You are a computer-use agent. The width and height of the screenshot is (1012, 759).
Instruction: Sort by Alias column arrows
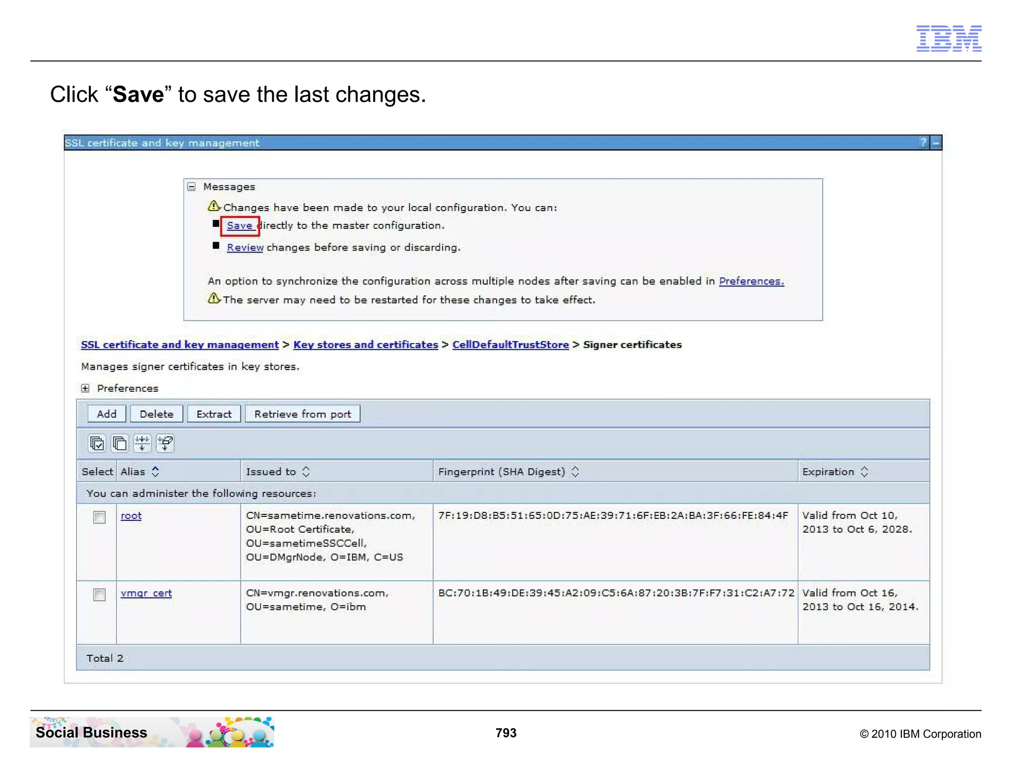pyautogui.click(x=156, y=471)
